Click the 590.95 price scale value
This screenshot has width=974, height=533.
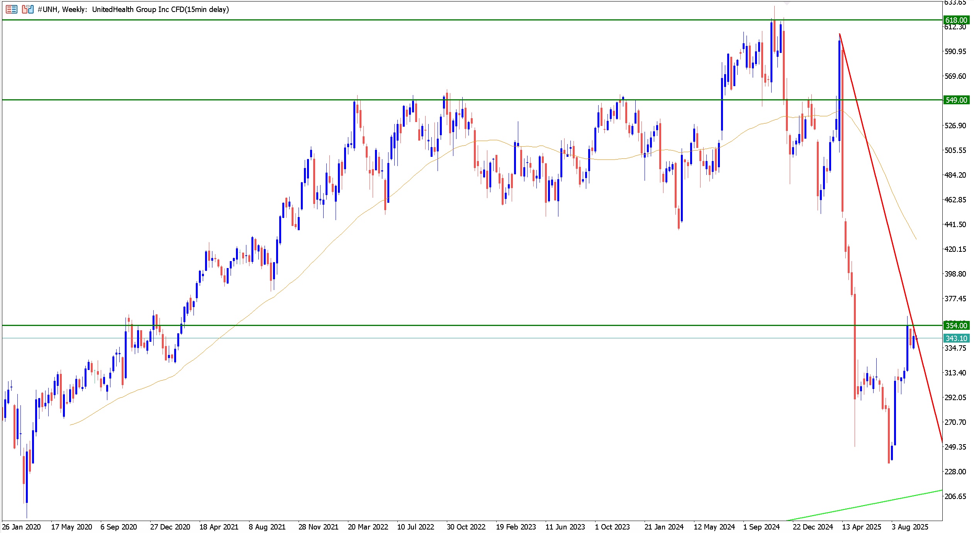pyautogui.click(x=955, y=51)
